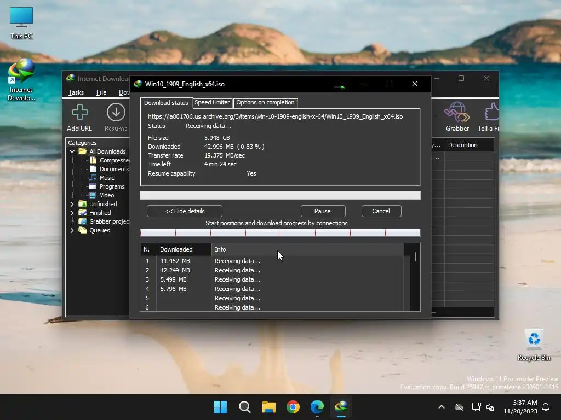Click the Downloaded column header
Screen dimensions: 561x420
click(184, 249)
